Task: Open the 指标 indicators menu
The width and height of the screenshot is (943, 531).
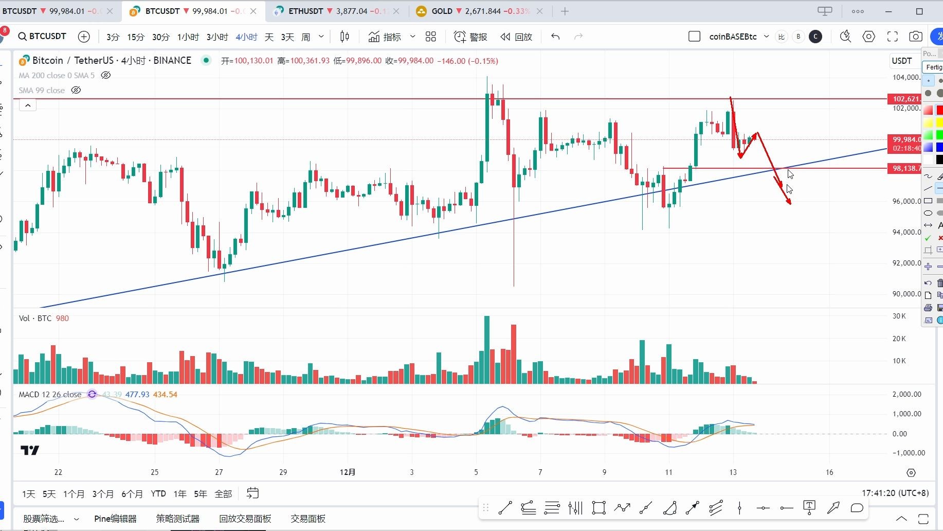Action: click(x=385, y=37)
